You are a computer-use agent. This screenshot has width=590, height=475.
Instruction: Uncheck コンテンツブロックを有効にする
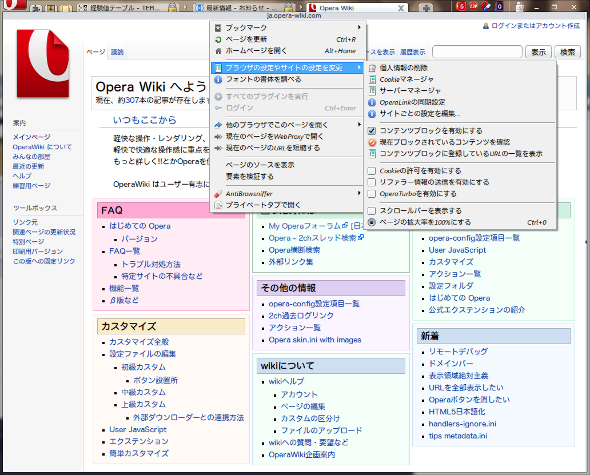[x=372, y=131]
